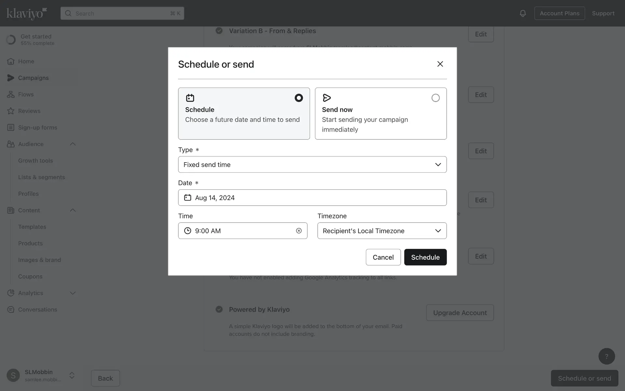This screenshot has height=391, width=625.
Task: Click the clock icon in Time field
Action: tap(187, 231)
